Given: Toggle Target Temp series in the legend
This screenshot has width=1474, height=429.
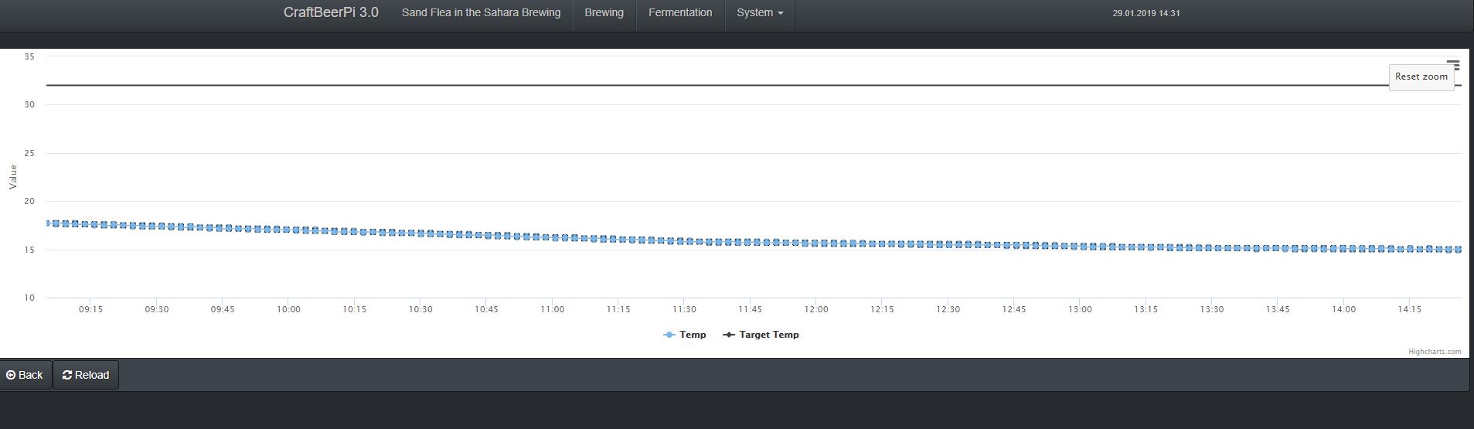Looking at the screenshot, I should [x=761, y=335].
